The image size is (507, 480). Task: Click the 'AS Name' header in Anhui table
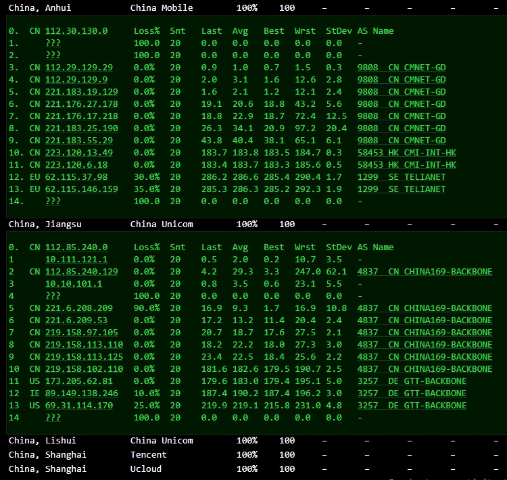click(x=375, y=31)
